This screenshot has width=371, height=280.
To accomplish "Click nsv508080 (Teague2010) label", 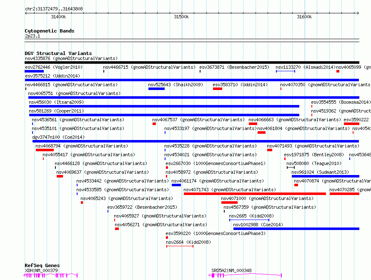I will click(314, 163).
